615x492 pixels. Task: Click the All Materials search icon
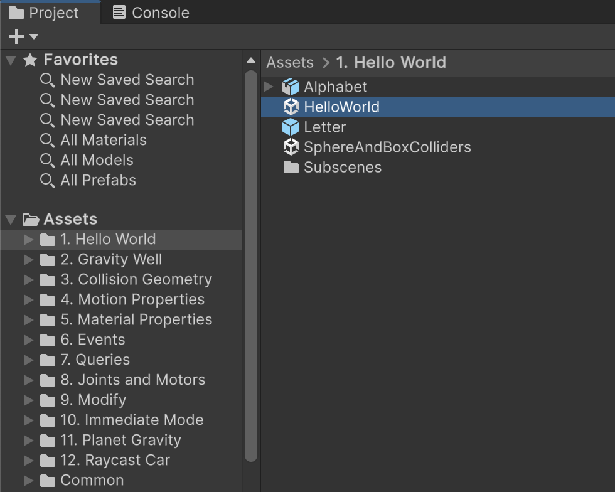tap(47, 140)
